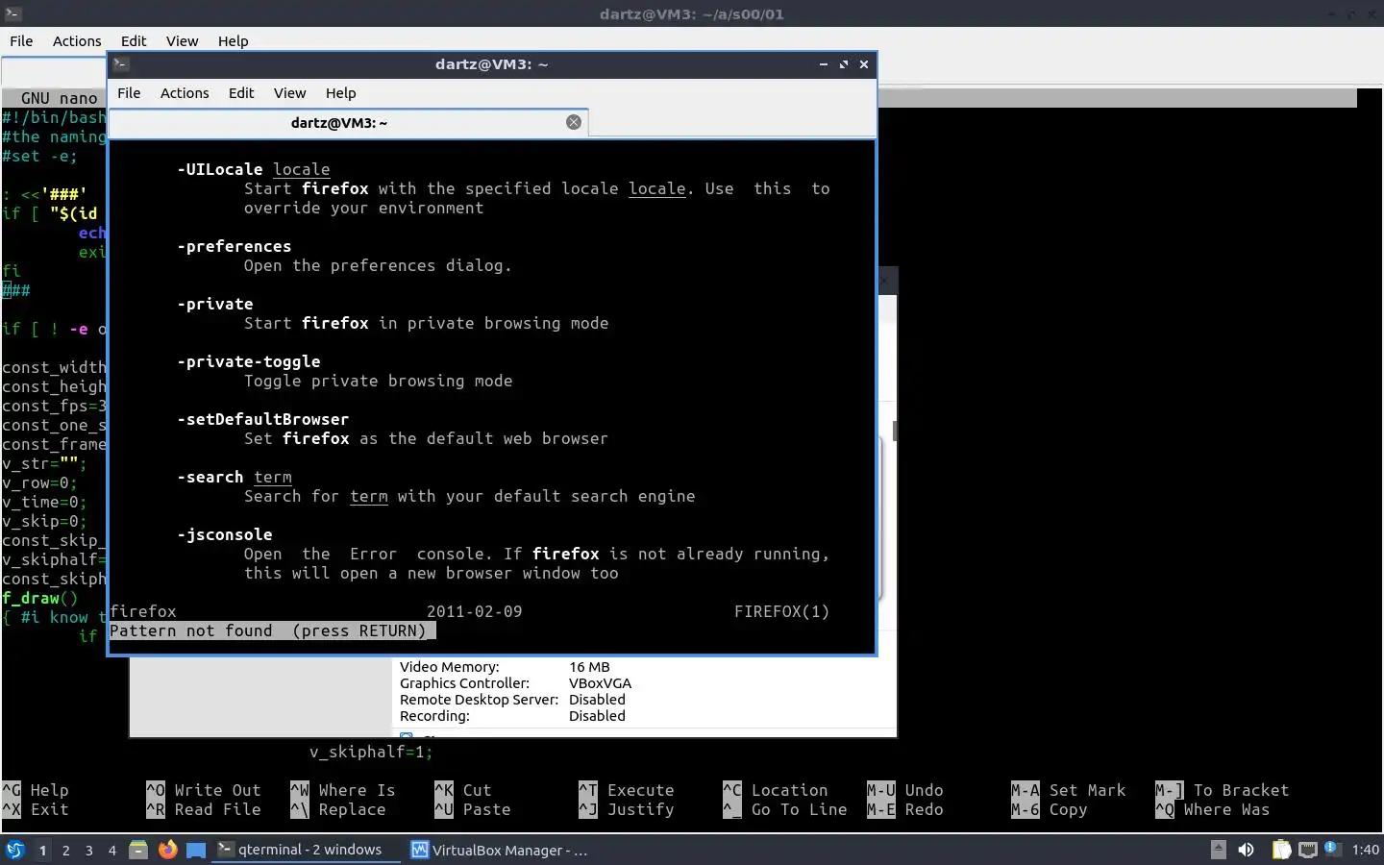Click the -UILocale option text
Viewport: 1384px width, 865px height.
tap(219, 169)
